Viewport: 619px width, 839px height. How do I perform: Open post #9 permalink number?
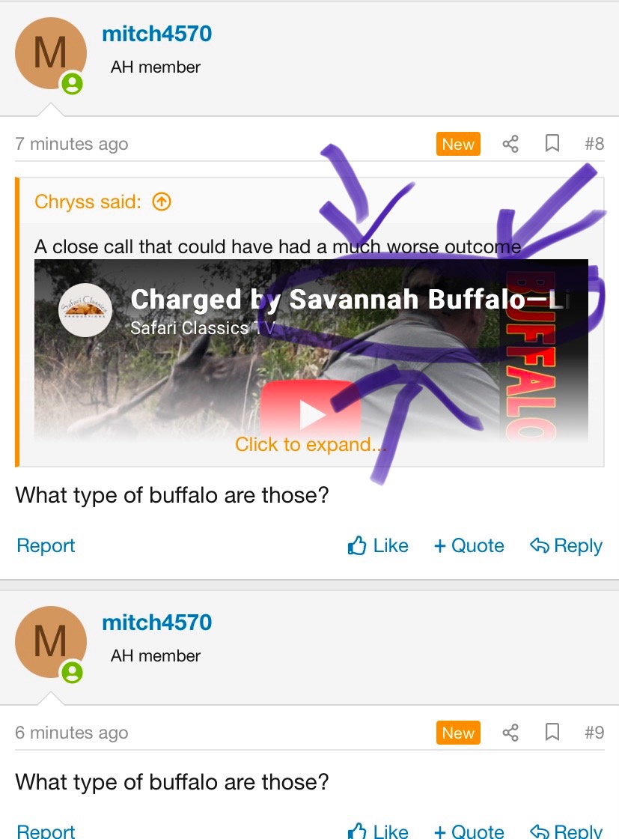click(594, 733)
